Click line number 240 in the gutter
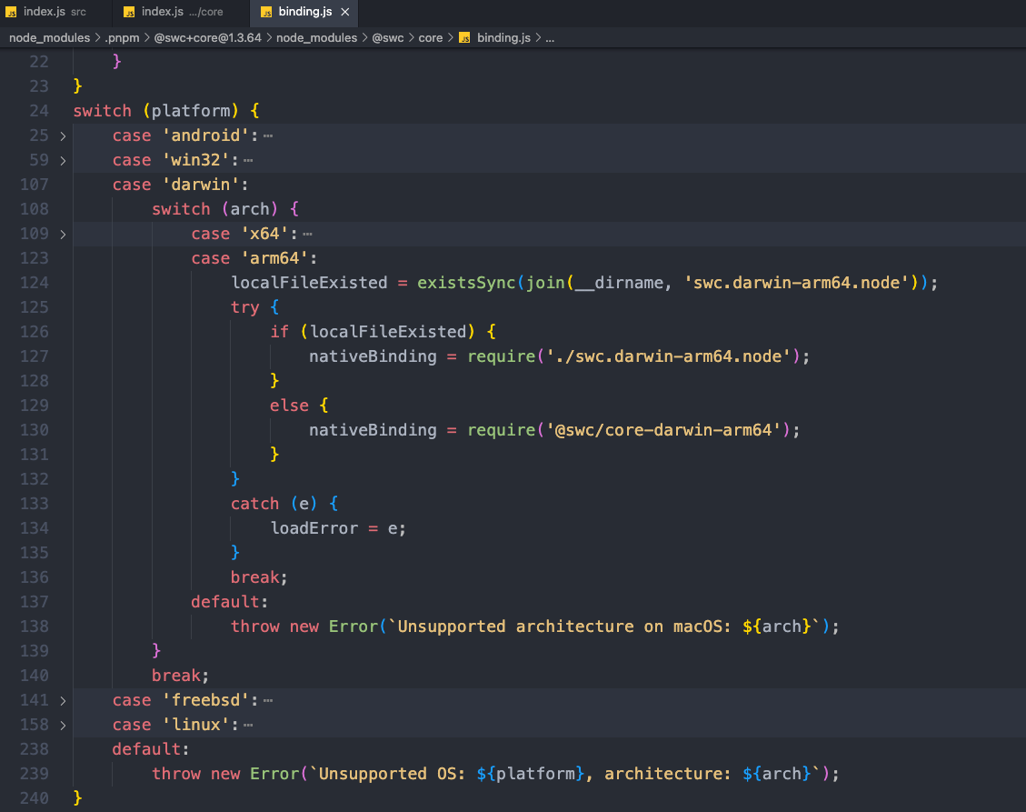Image resolution: width=1026 pixels, height=812 pixels. point(34,798)
